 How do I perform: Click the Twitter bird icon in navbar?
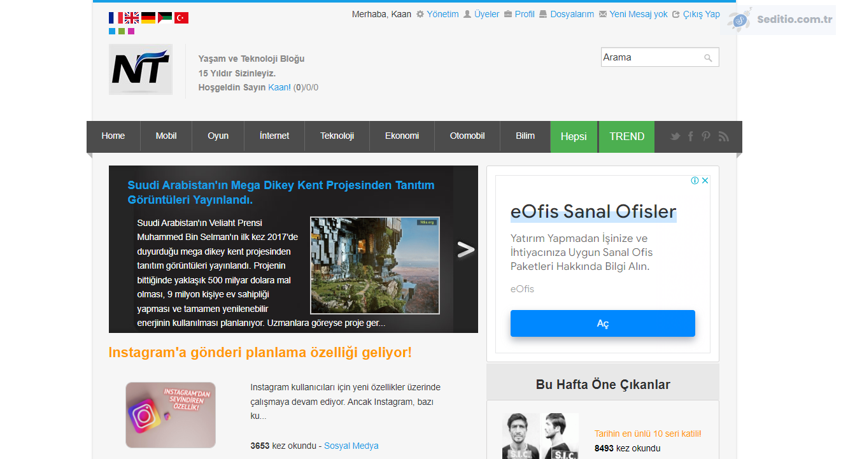pos(675,136)
